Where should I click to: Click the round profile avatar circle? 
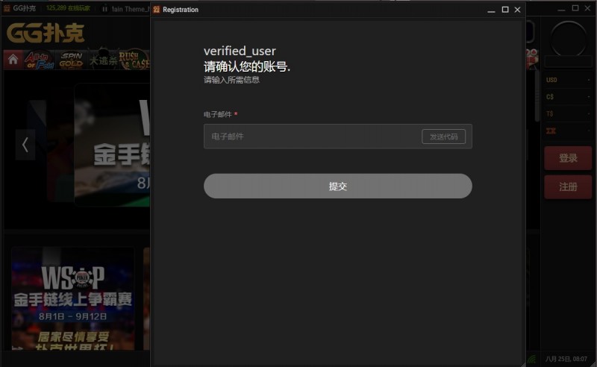click(569, 39)
